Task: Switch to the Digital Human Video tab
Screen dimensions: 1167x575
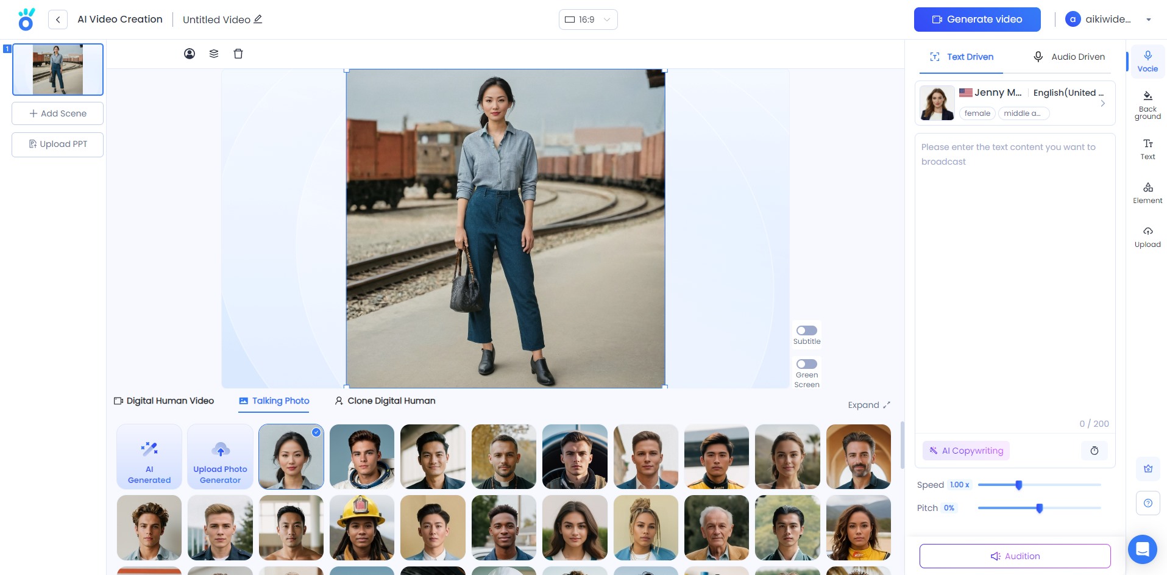Action: click(164, 401)
